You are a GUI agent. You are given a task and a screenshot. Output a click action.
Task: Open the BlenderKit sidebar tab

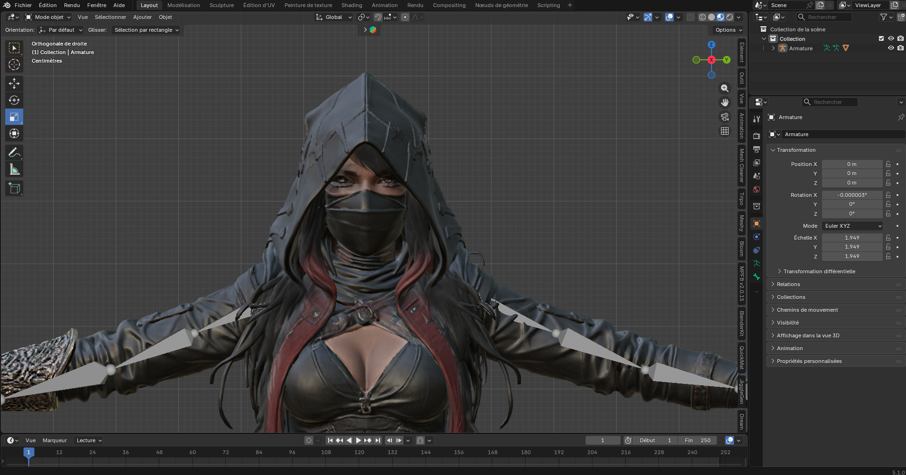coord(741,324)
